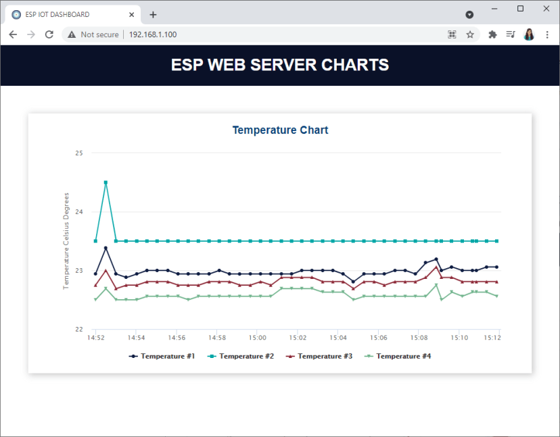Click the forward navigation arrow
560x437 pixels.
30,34
